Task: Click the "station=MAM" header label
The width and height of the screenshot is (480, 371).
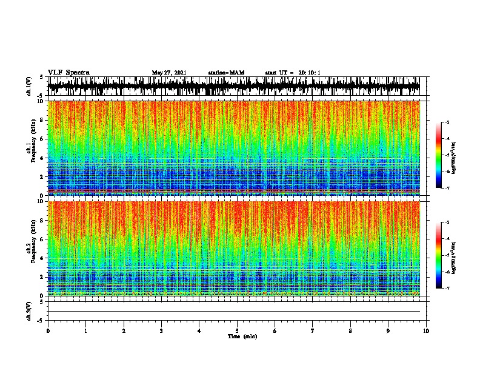Action: pos(226,73)
